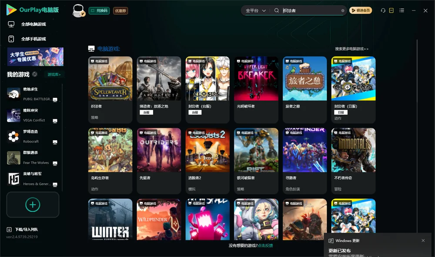Image resolution: width=435 pixels, height=257 pixels.
Task: Click the search magnifier icon
Action: click(276, 10)
